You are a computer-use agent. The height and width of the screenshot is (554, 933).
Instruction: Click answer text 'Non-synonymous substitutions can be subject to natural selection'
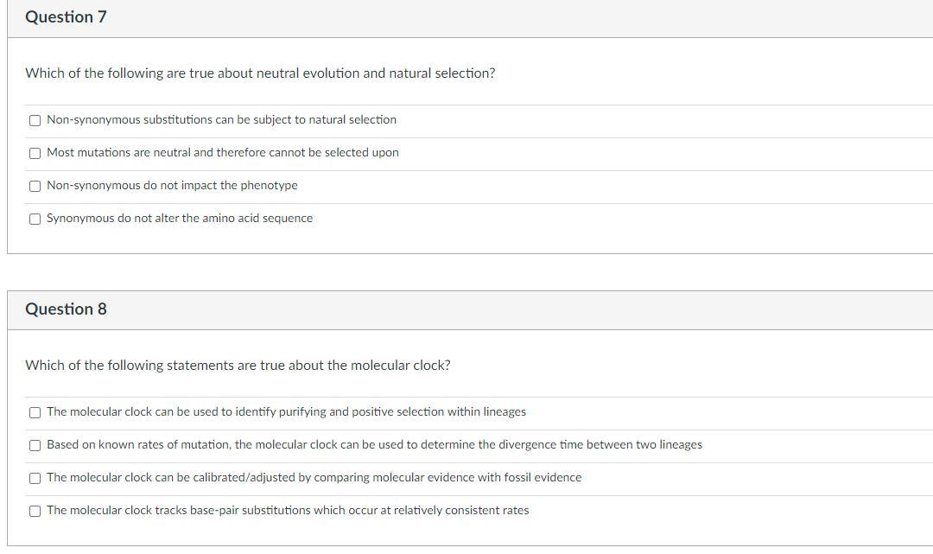point(221,120)
